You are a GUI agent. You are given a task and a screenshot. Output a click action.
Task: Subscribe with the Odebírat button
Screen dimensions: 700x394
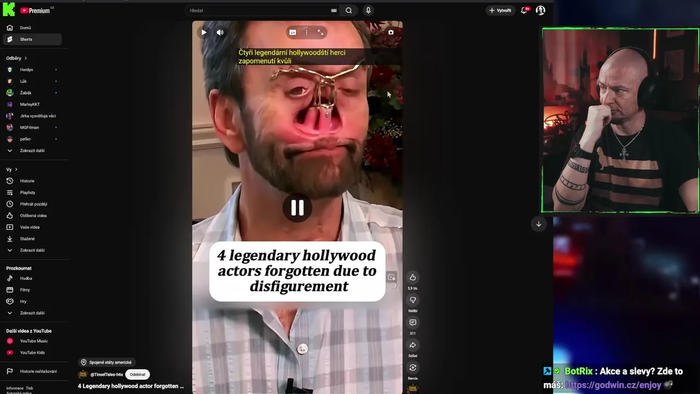pyautogui.click(x=137, y=374)
